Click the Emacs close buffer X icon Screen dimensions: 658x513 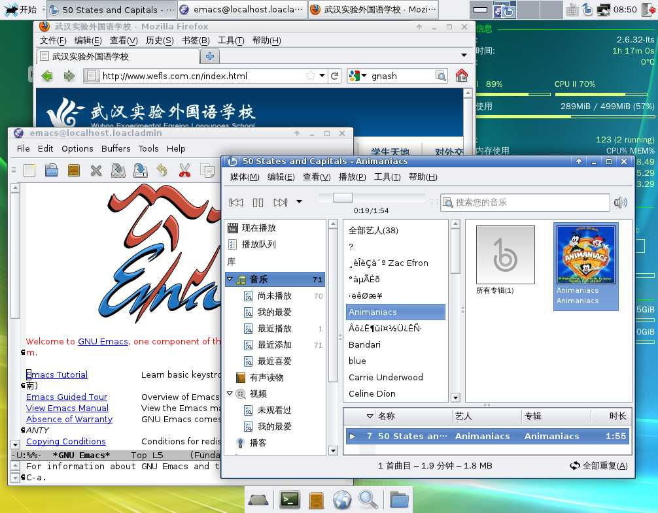(x=96, y=171)
